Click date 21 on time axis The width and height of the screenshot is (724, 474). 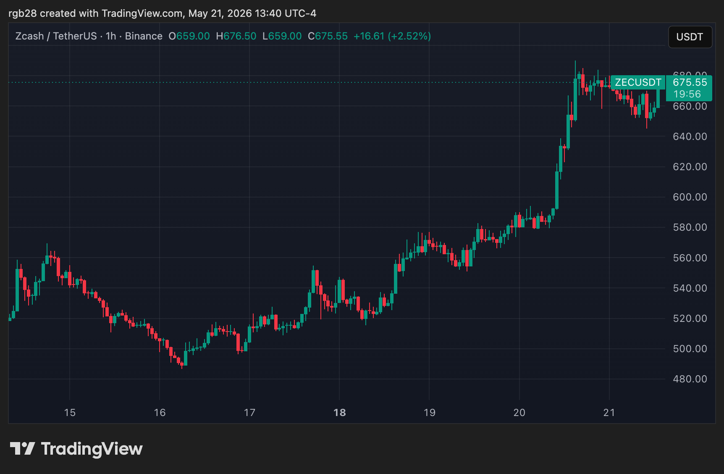[x=609, y=413]
